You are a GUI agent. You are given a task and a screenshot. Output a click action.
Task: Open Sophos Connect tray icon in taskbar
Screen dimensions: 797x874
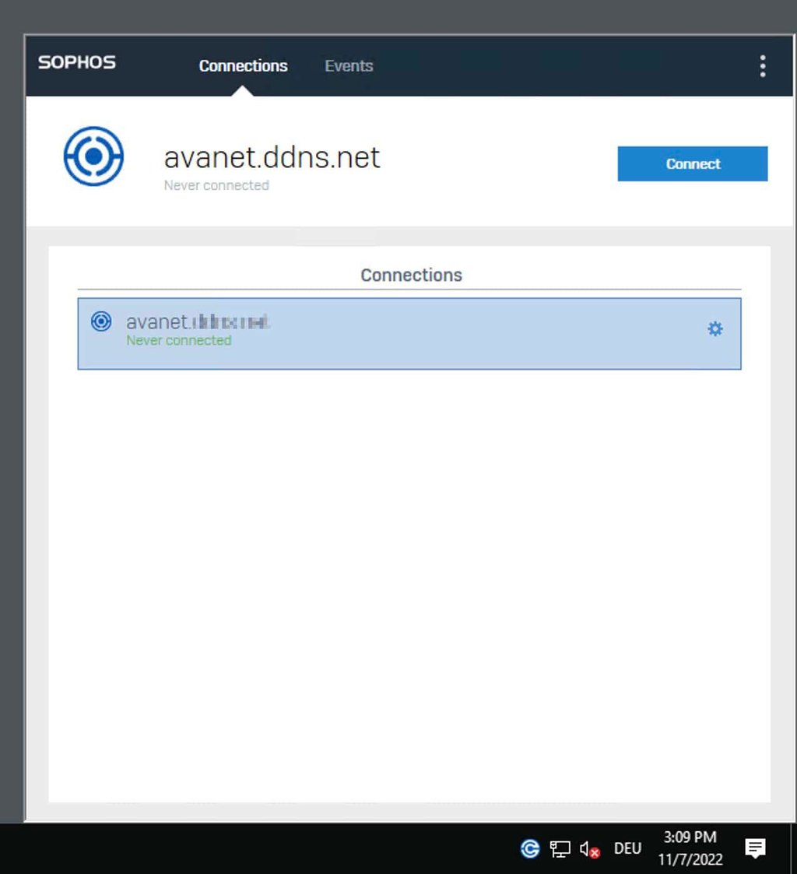(530, 849)
